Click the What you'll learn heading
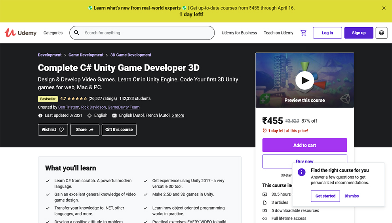The width and height of the screenshot is (392, 223). 70,168
